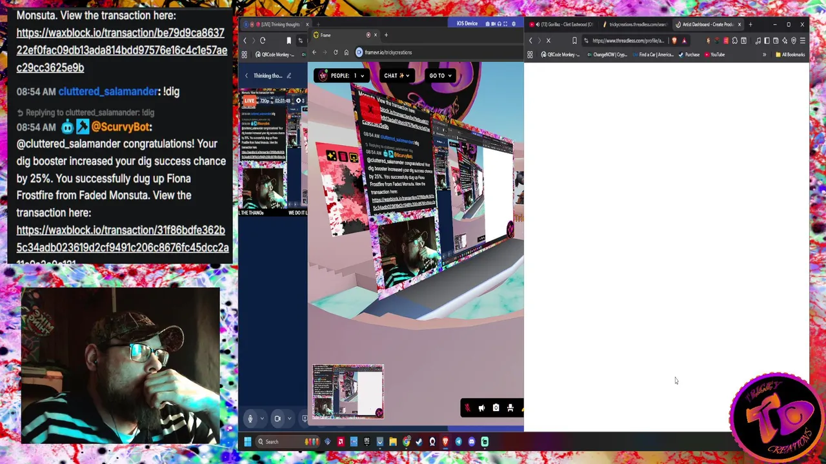This screenshot has height=464, width=826.
Task: Bookmark the Threadless page
Action: pos(574,40)
